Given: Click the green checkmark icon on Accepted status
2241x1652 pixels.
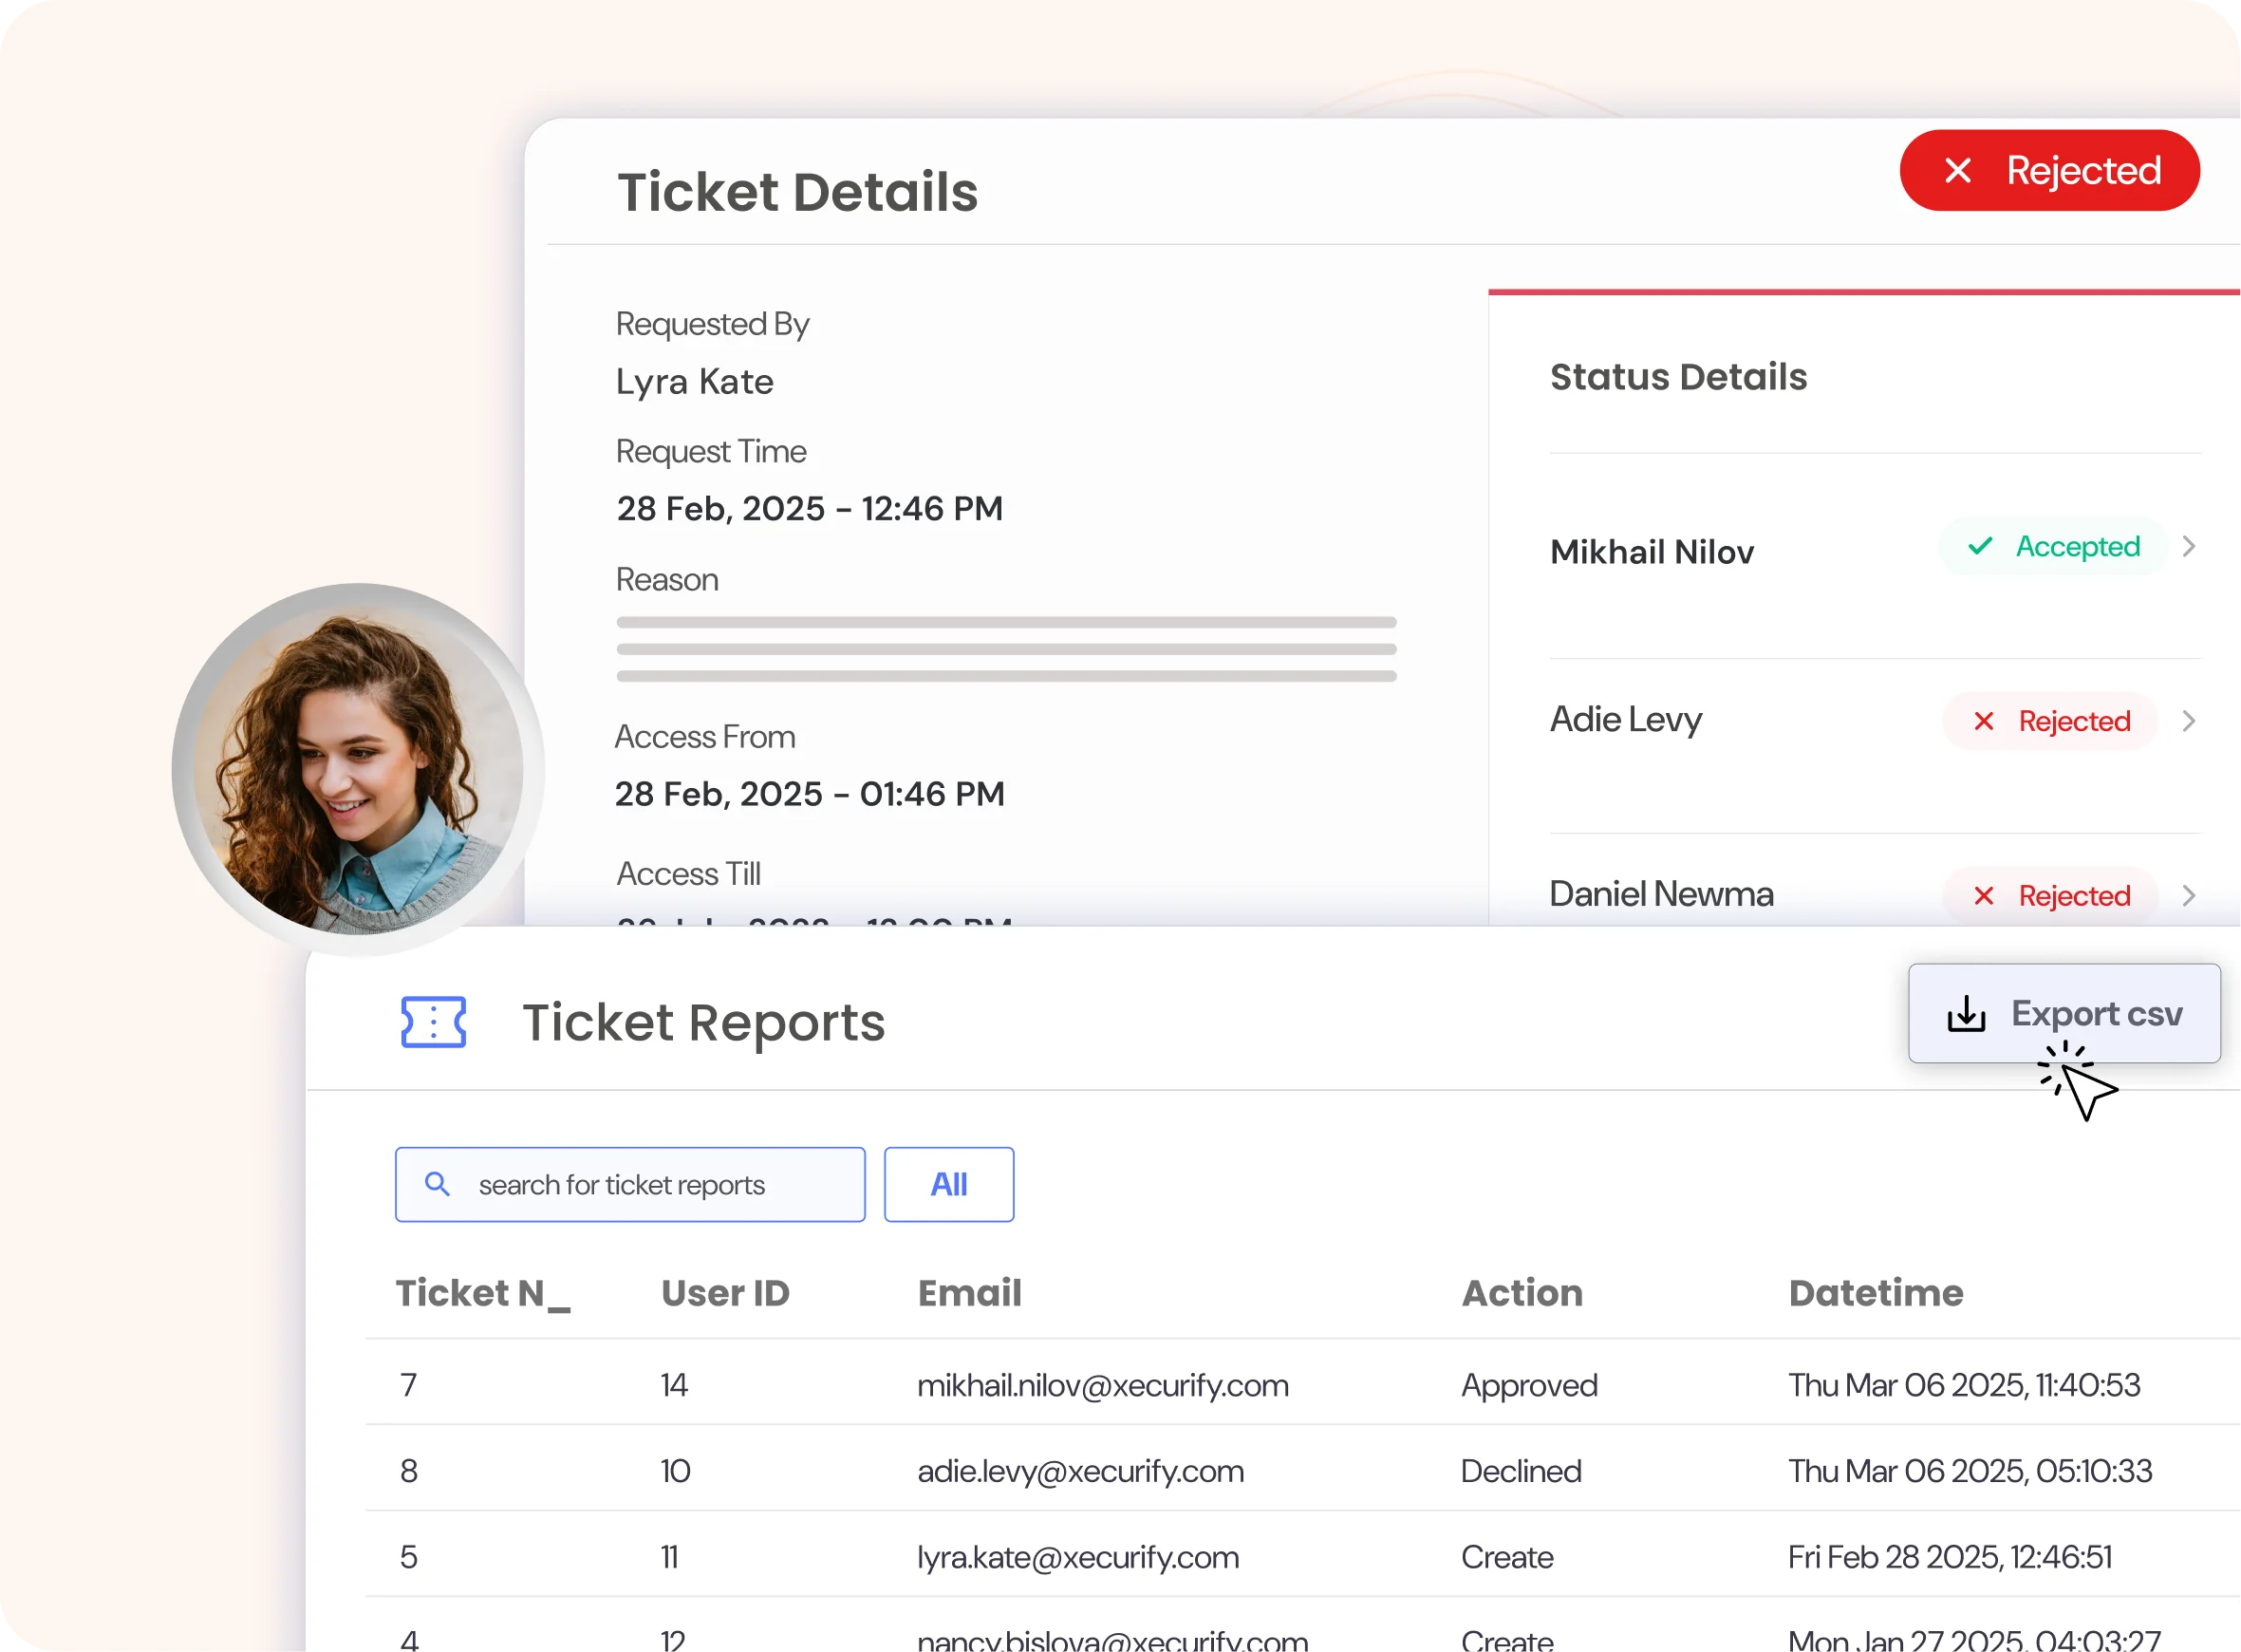Looking at the screenshot, I should click(x=1980, y=547).
